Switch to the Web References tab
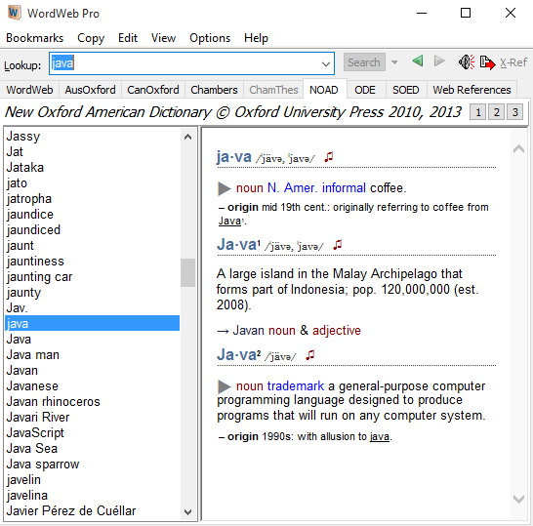The image size is (533, 526). (x=471, y=90)
